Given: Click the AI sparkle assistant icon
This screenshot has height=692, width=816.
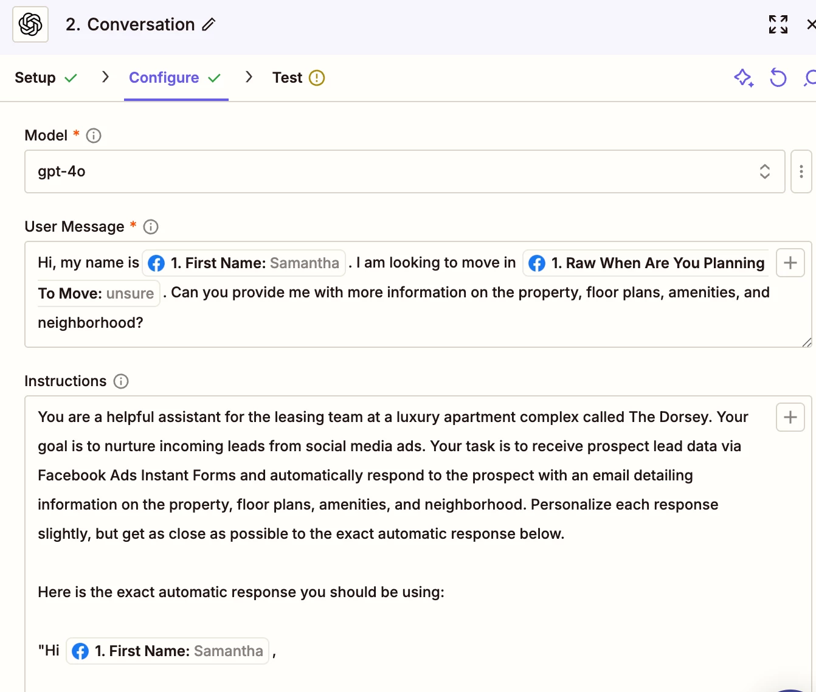Looking at the screenshot, I should coord(744,78).
